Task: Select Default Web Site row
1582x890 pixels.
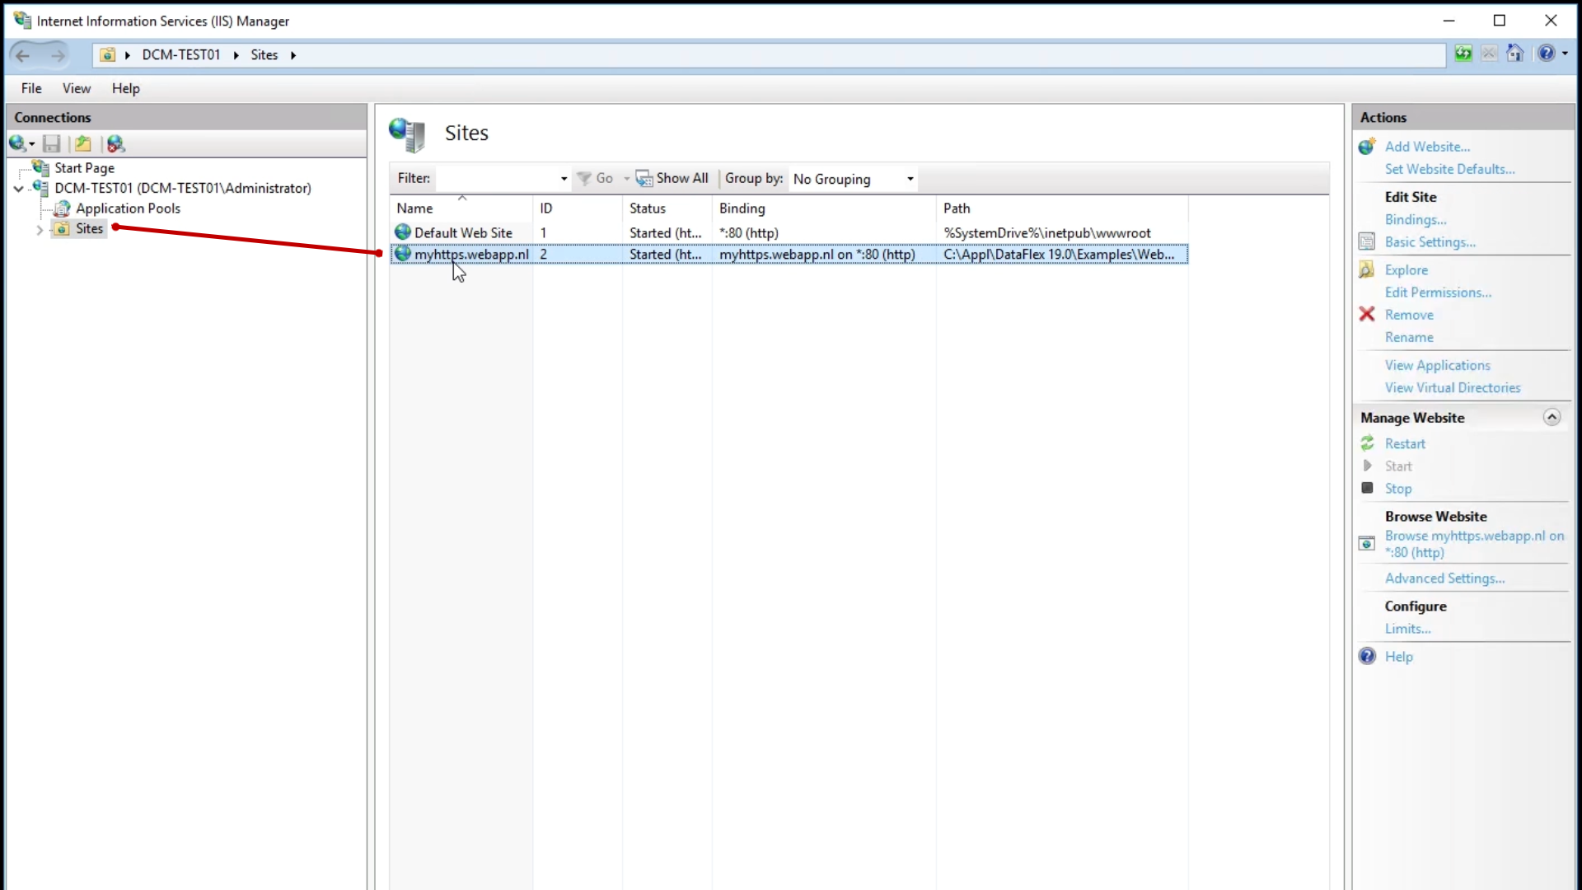Action: click(463, 233)
